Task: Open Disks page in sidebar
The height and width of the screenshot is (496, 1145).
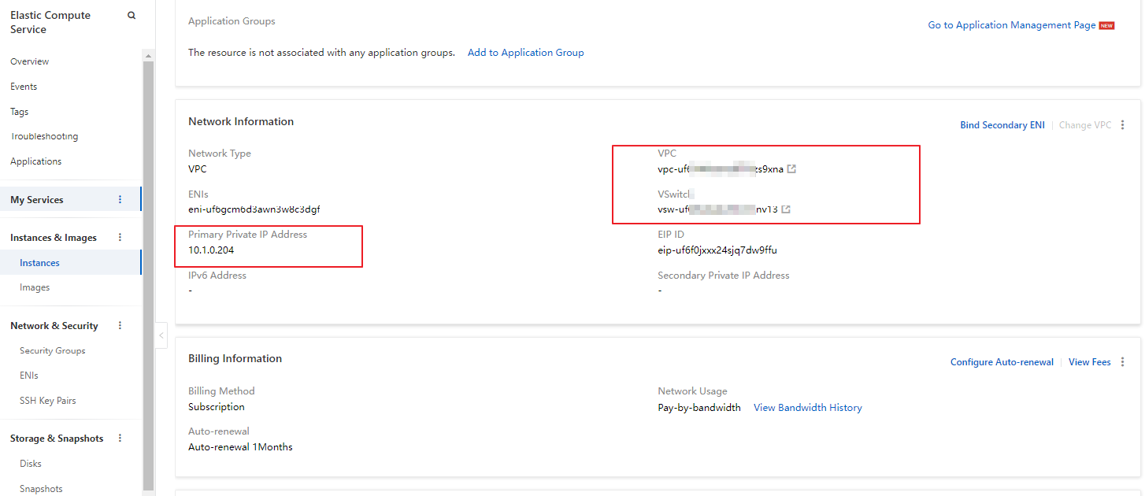Action: (x=31, y=464)
